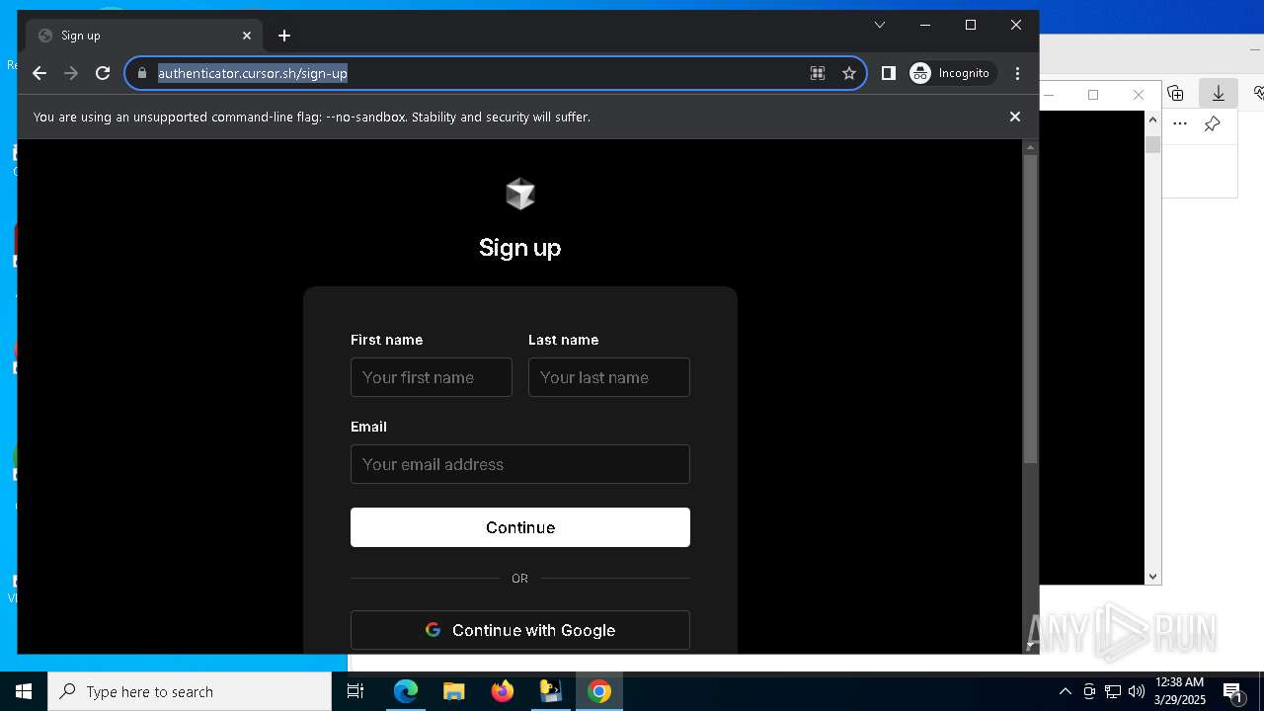
Task: Open File Explorer from taskbar
Action: tap(454, 691)
